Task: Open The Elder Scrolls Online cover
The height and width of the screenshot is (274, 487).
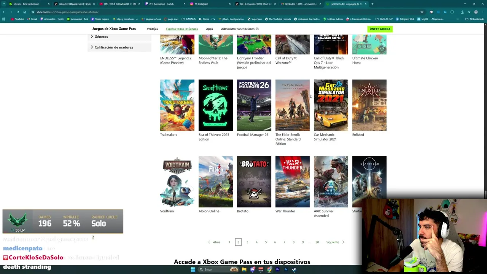Action: pyautogui.click(x=293, y=105)
